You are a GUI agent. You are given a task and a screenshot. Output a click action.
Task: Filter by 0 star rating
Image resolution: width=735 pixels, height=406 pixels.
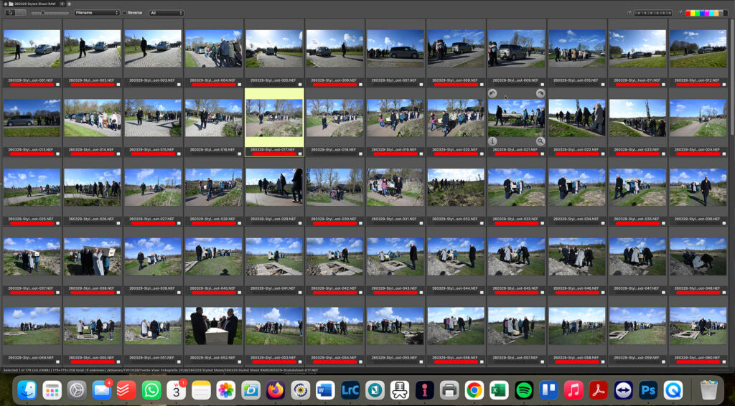(x=638, y=13)
